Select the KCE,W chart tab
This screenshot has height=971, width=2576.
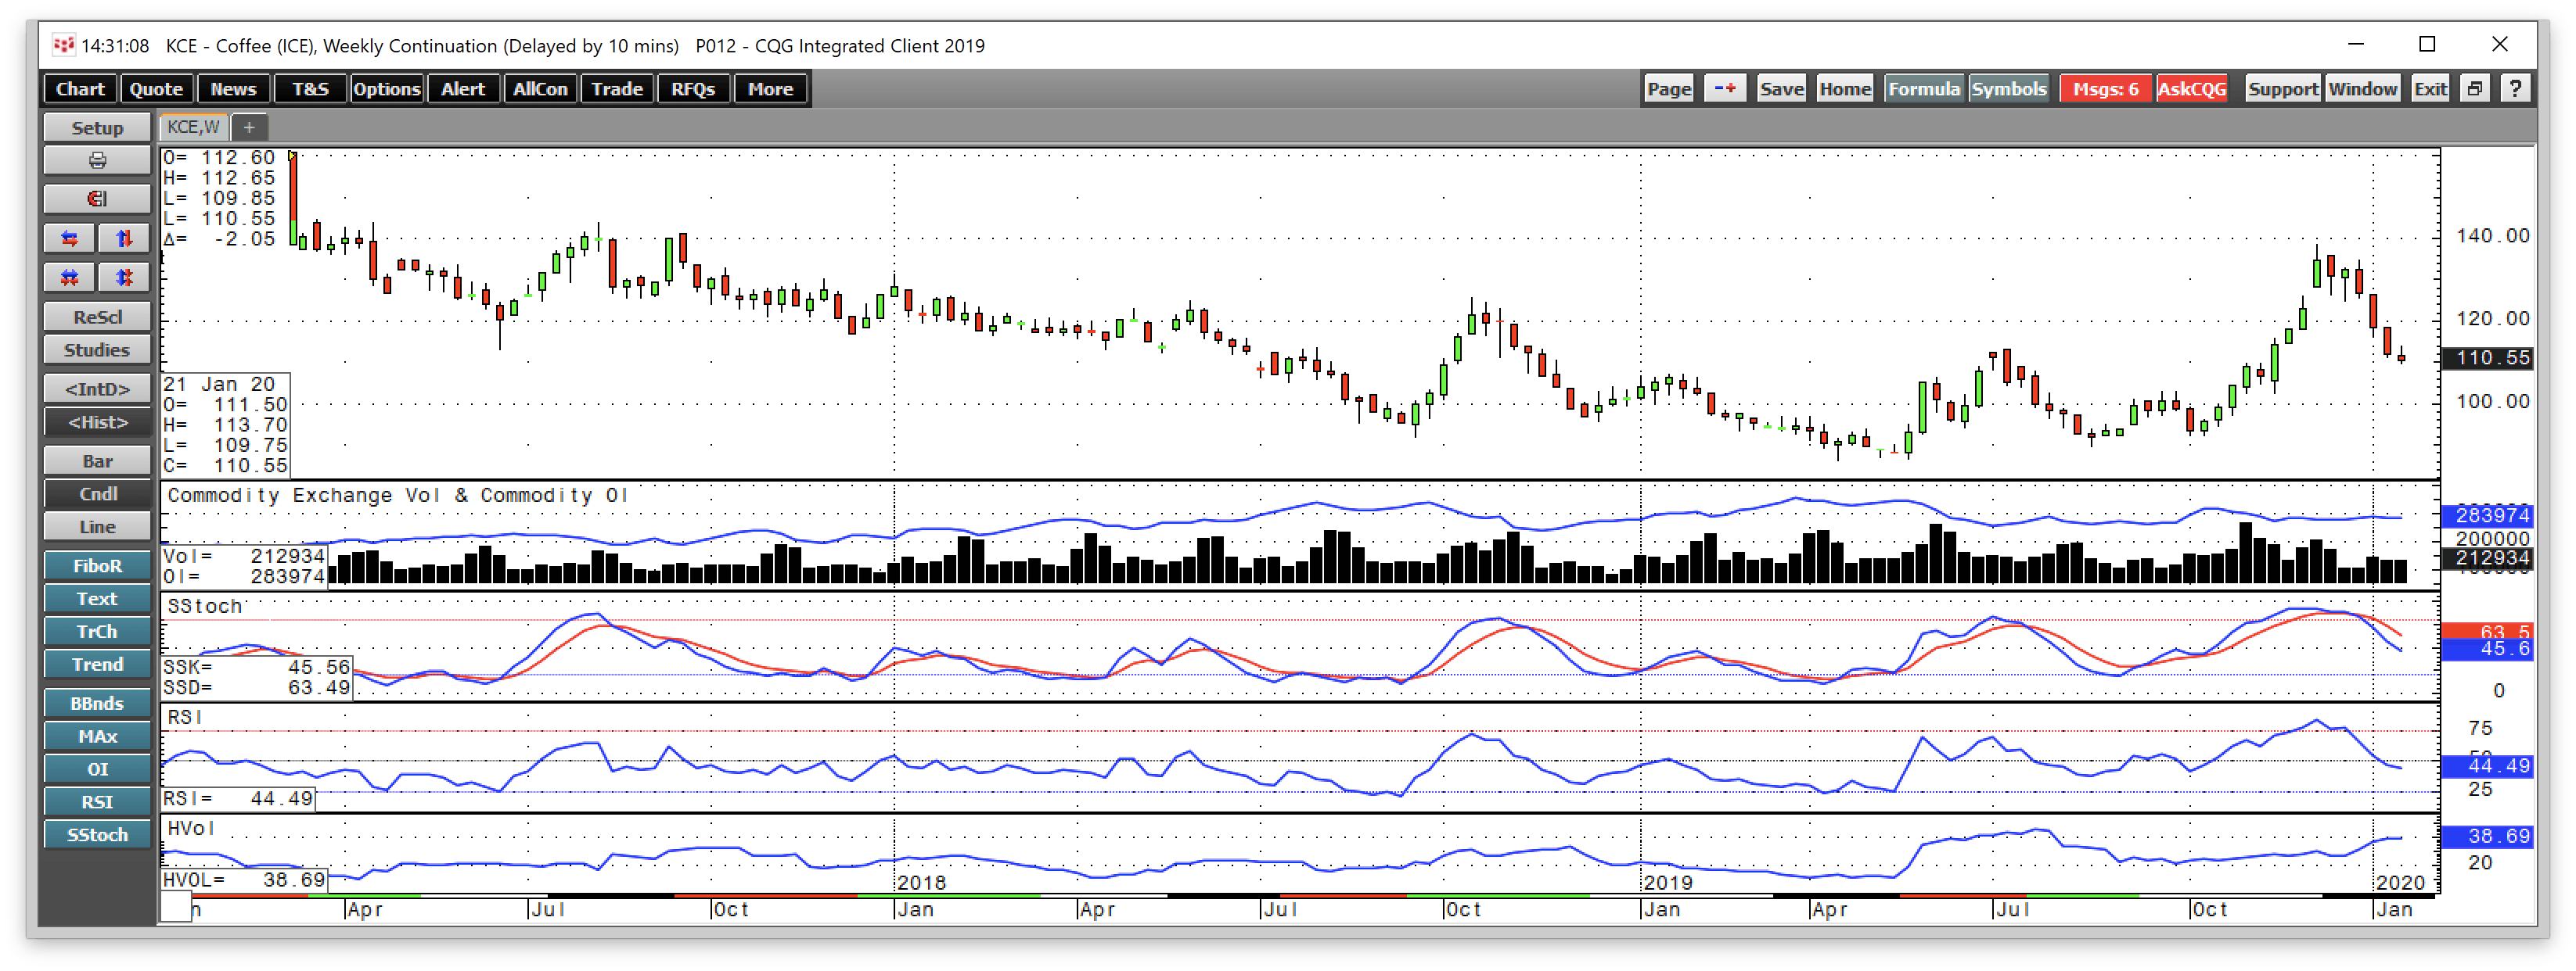193,127
